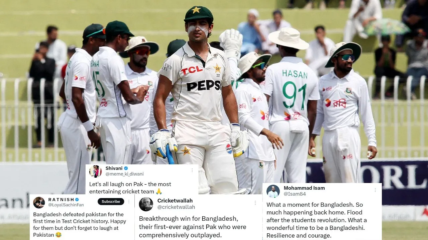428x240 pixels.
Task: Open Mohammad Isam's profile avatar
Action: coord(273,191)
